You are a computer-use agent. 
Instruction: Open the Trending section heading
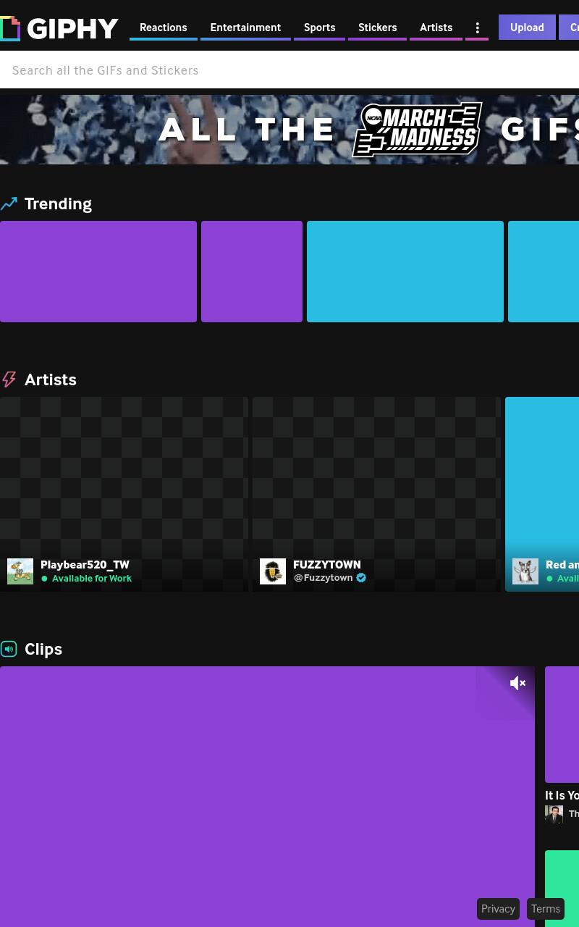tap(58, 204)
